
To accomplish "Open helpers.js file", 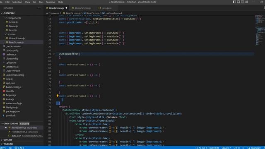I will tap(11, 95).
